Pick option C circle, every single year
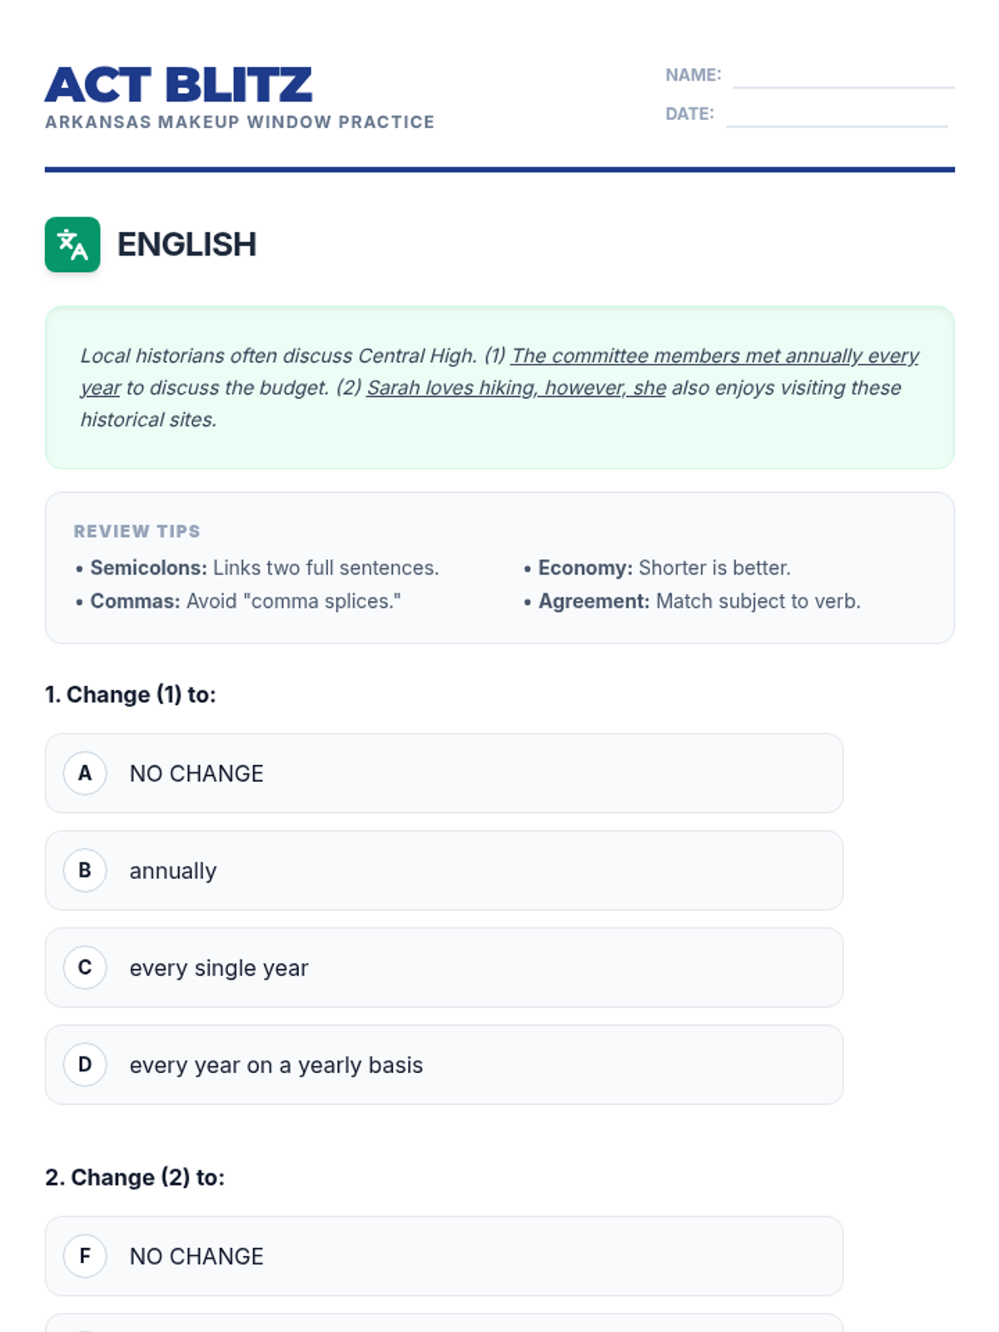The height and width of the screenshot is (1332, 999). point(85,967)
